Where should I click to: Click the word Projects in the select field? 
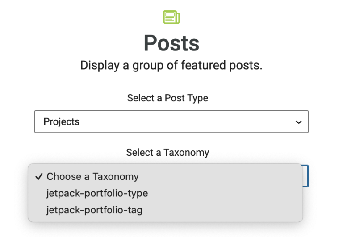coord(62,121)
